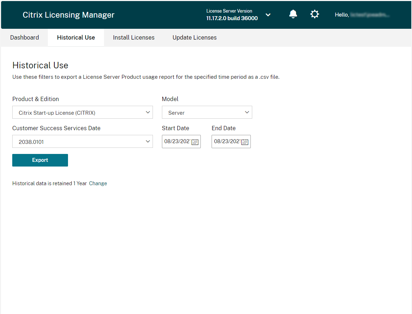Go to the Install Licenses tab
The width and height of the screenshot is (412, 314).
click(133, 38)
